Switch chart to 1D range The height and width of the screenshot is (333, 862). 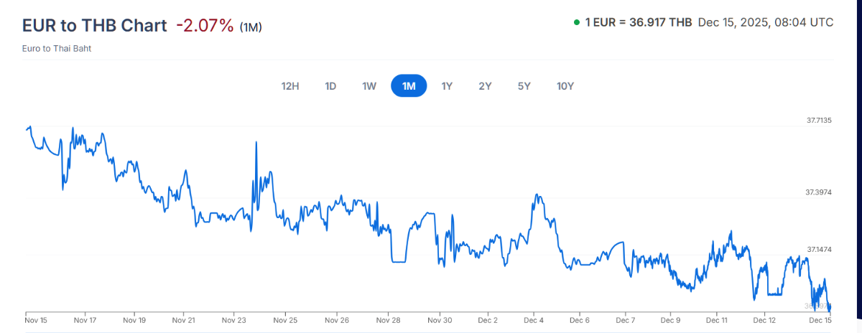point(330,86)
